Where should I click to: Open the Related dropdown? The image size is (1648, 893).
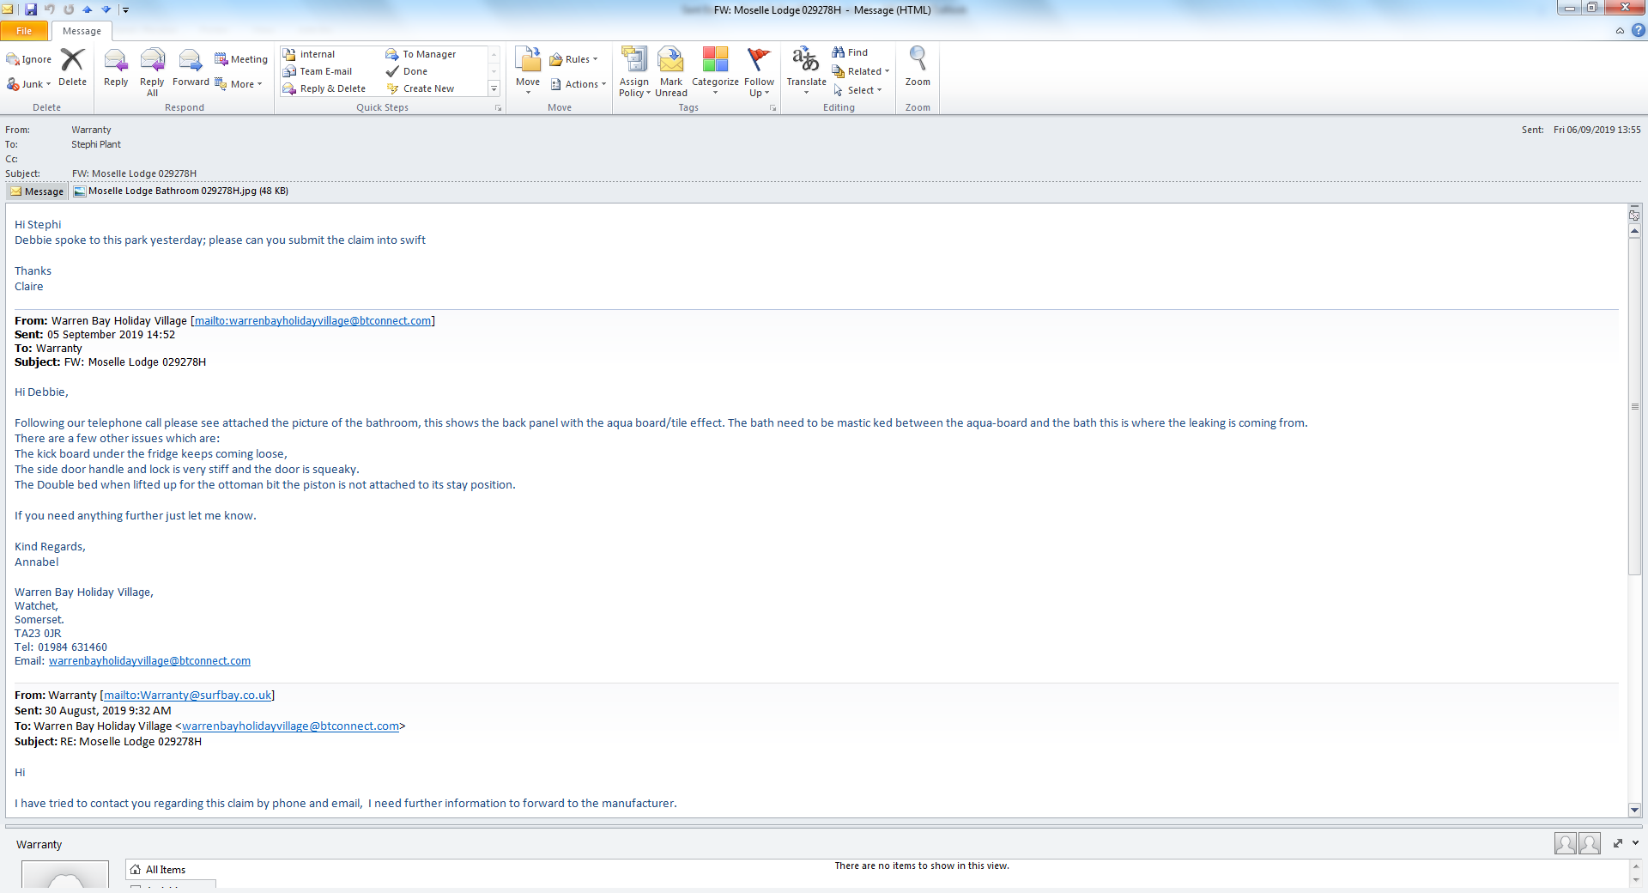(861, 71)
